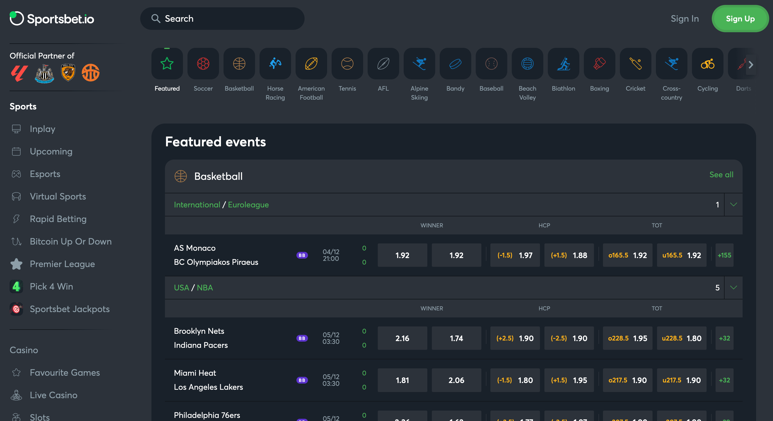773x421 pixels.
Task: Open the Cross-country category icon
Action: [x=671, y=64]
